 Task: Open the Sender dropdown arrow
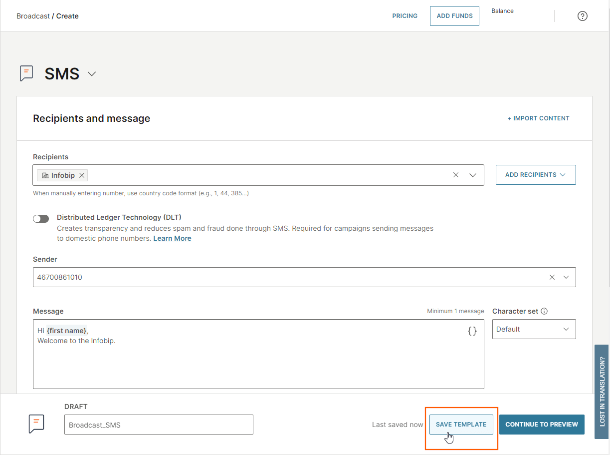pos(566,277)
